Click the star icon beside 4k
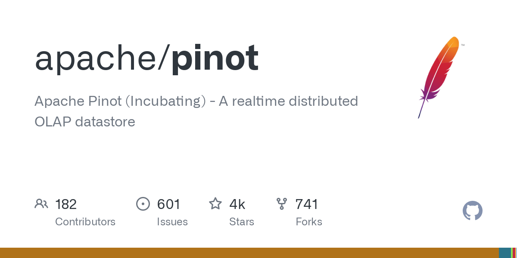517x258 pixels. (x=215, y=204)
